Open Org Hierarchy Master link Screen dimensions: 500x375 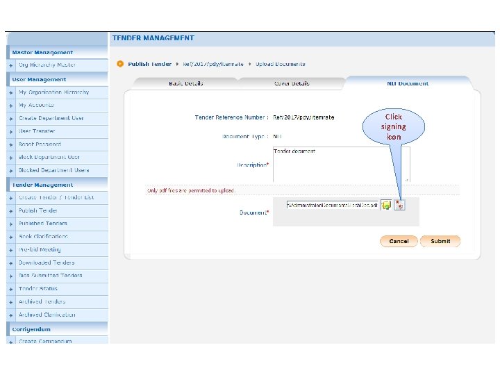coord(47,65)
